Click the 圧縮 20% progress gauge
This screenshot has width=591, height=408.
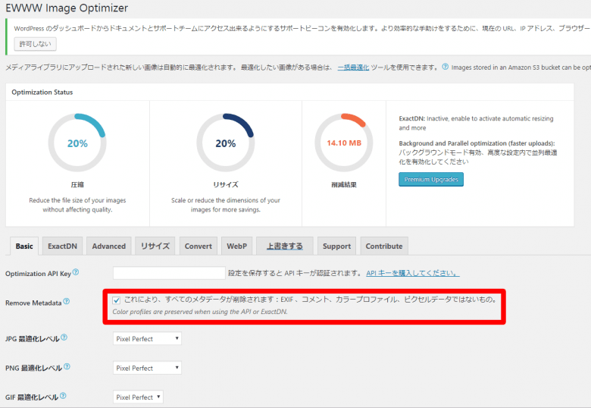[x=77, y=143]
